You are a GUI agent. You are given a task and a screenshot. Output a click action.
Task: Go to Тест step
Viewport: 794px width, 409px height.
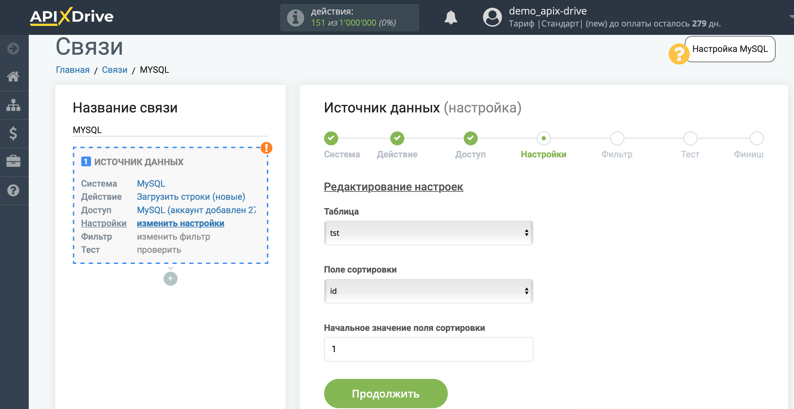(690, 138)
